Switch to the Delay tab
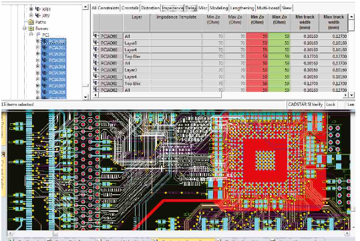The image size is (360, 241). coord(191,8)
